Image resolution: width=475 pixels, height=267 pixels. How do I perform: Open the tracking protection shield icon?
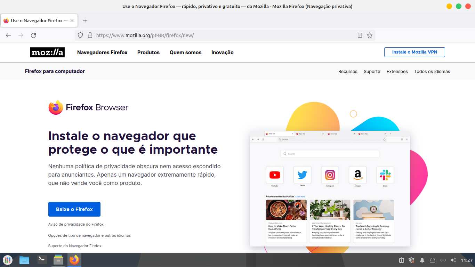[x=80, y=35]
